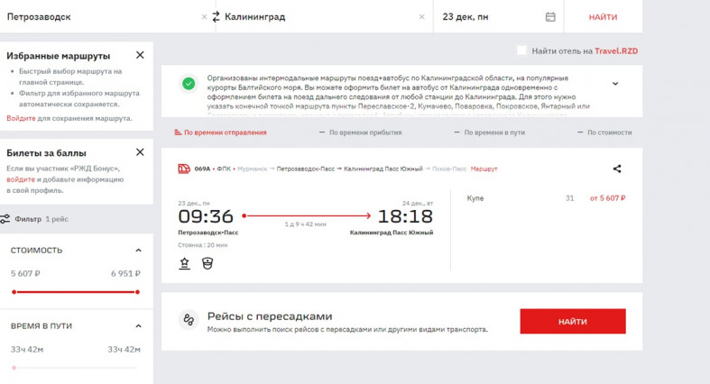Open the Маршрут link for train 069A
The image size is (710, 384).
(x=484, y=169)
